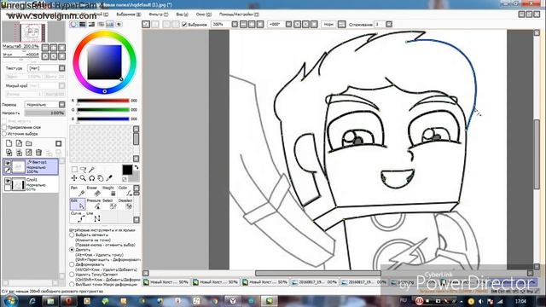The height and width of the screenshot is (307, 546).
Task: Activate the zoom magnifier tool
Action: click(x=83, y=178)
